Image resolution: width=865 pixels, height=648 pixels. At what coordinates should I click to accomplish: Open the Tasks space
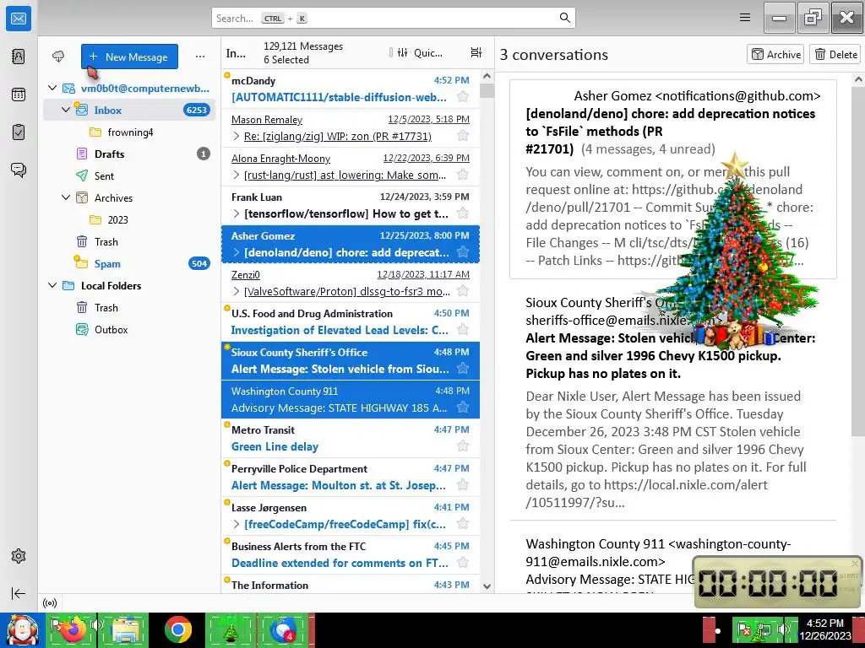pos(19,132)
